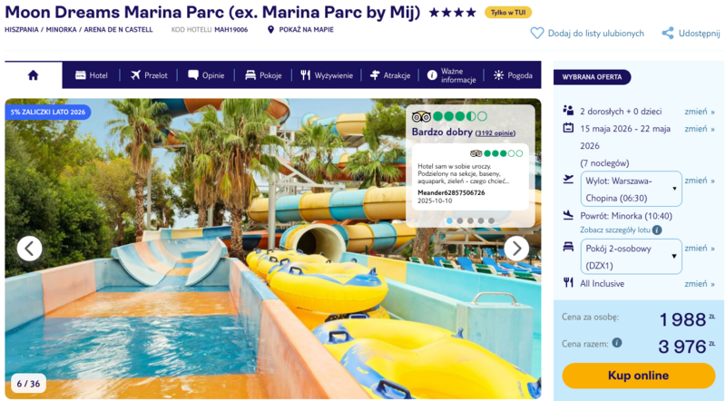Select the second review carousel dot

coord(460,220)
